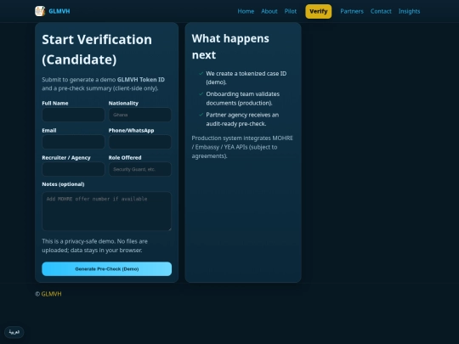The image size is (459, 344).
Task: Navigate to the Pilot page
Action: [291, 11]
